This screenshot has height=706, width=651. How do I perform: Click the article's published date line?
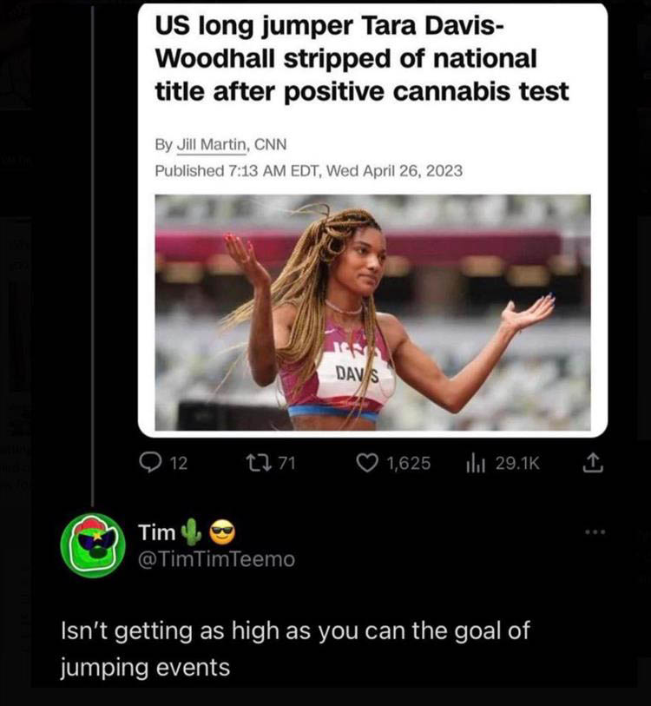(308, 170)
